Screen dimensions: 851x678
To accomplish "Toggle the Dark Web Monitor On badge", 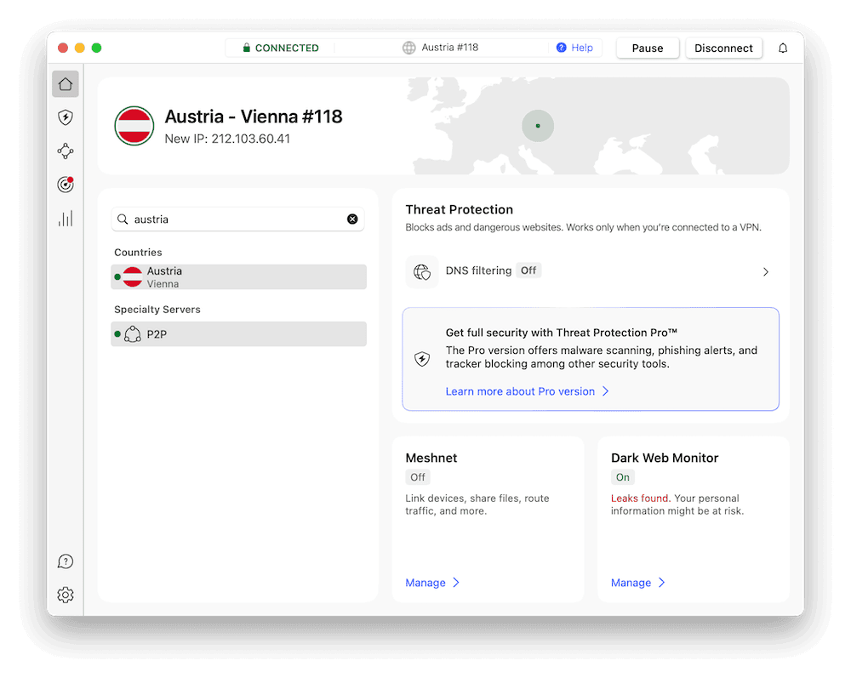I will 623,477.
